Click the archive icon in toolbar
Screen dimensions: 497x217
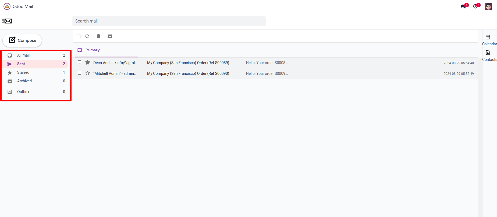click(x=110, y=36)
